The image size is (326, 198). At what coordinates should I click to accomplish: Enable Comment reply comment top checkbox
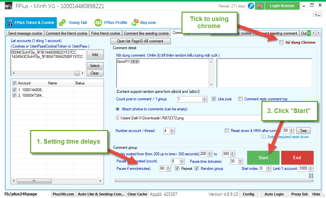point(240,99)
